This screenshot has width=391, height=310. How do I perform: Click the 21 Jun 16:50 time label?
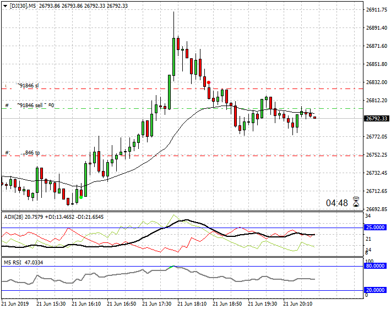pyautogui.click(x=122, y=304)
